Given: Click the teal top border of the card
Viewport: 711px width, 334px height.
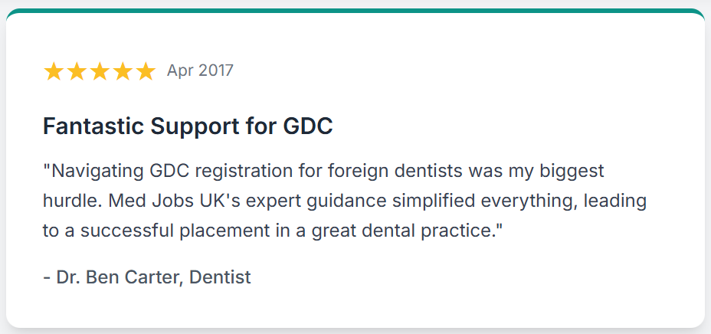Looking at the screenshot, I should point(355,11).
